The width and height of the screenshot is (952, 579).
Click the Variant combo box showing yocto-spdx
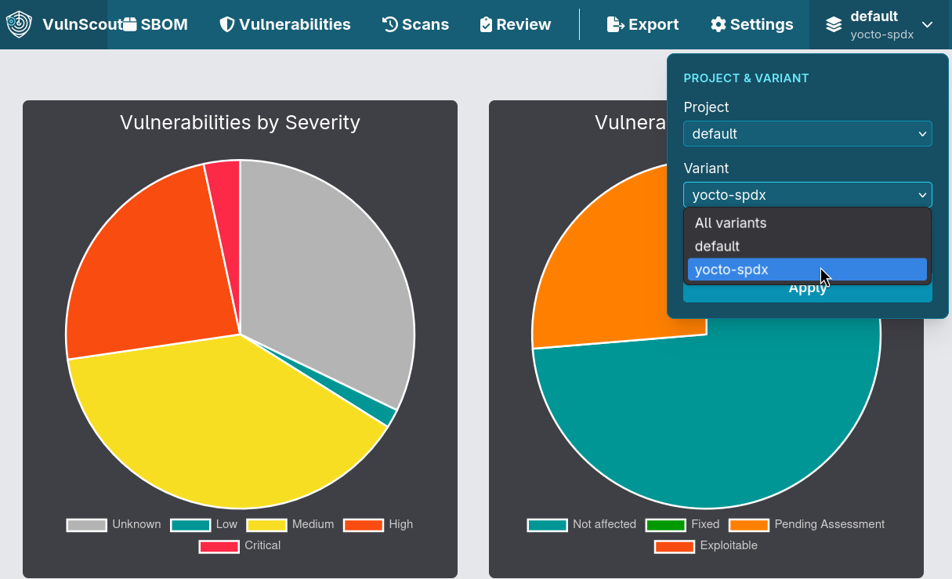coord(808,194)
